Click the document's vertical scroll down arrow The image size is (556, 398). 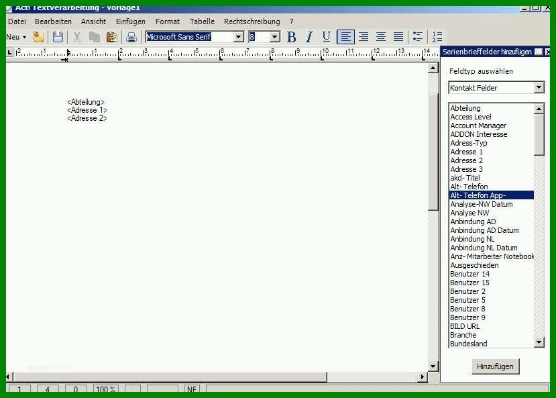pyautogui.click(x=433, y=366)
